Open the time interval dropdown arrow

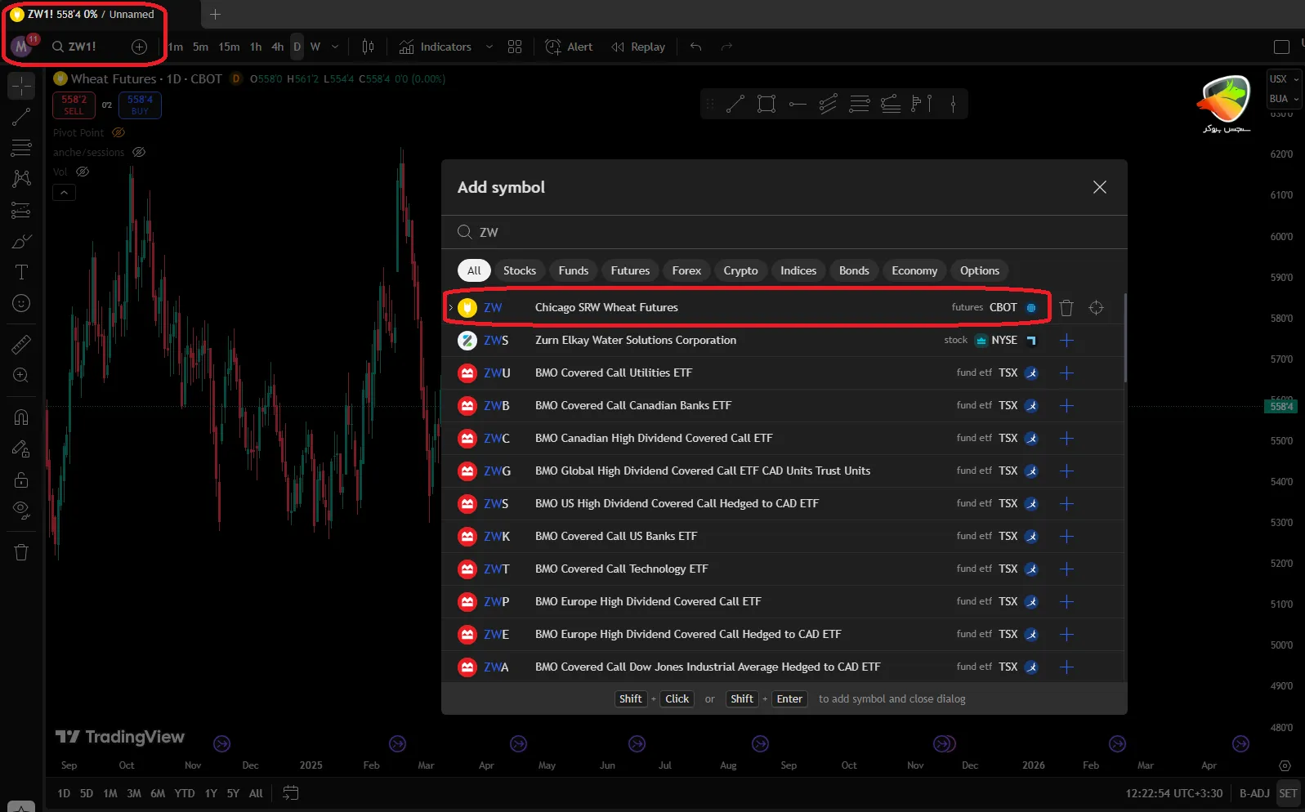(x=335, y=47)
